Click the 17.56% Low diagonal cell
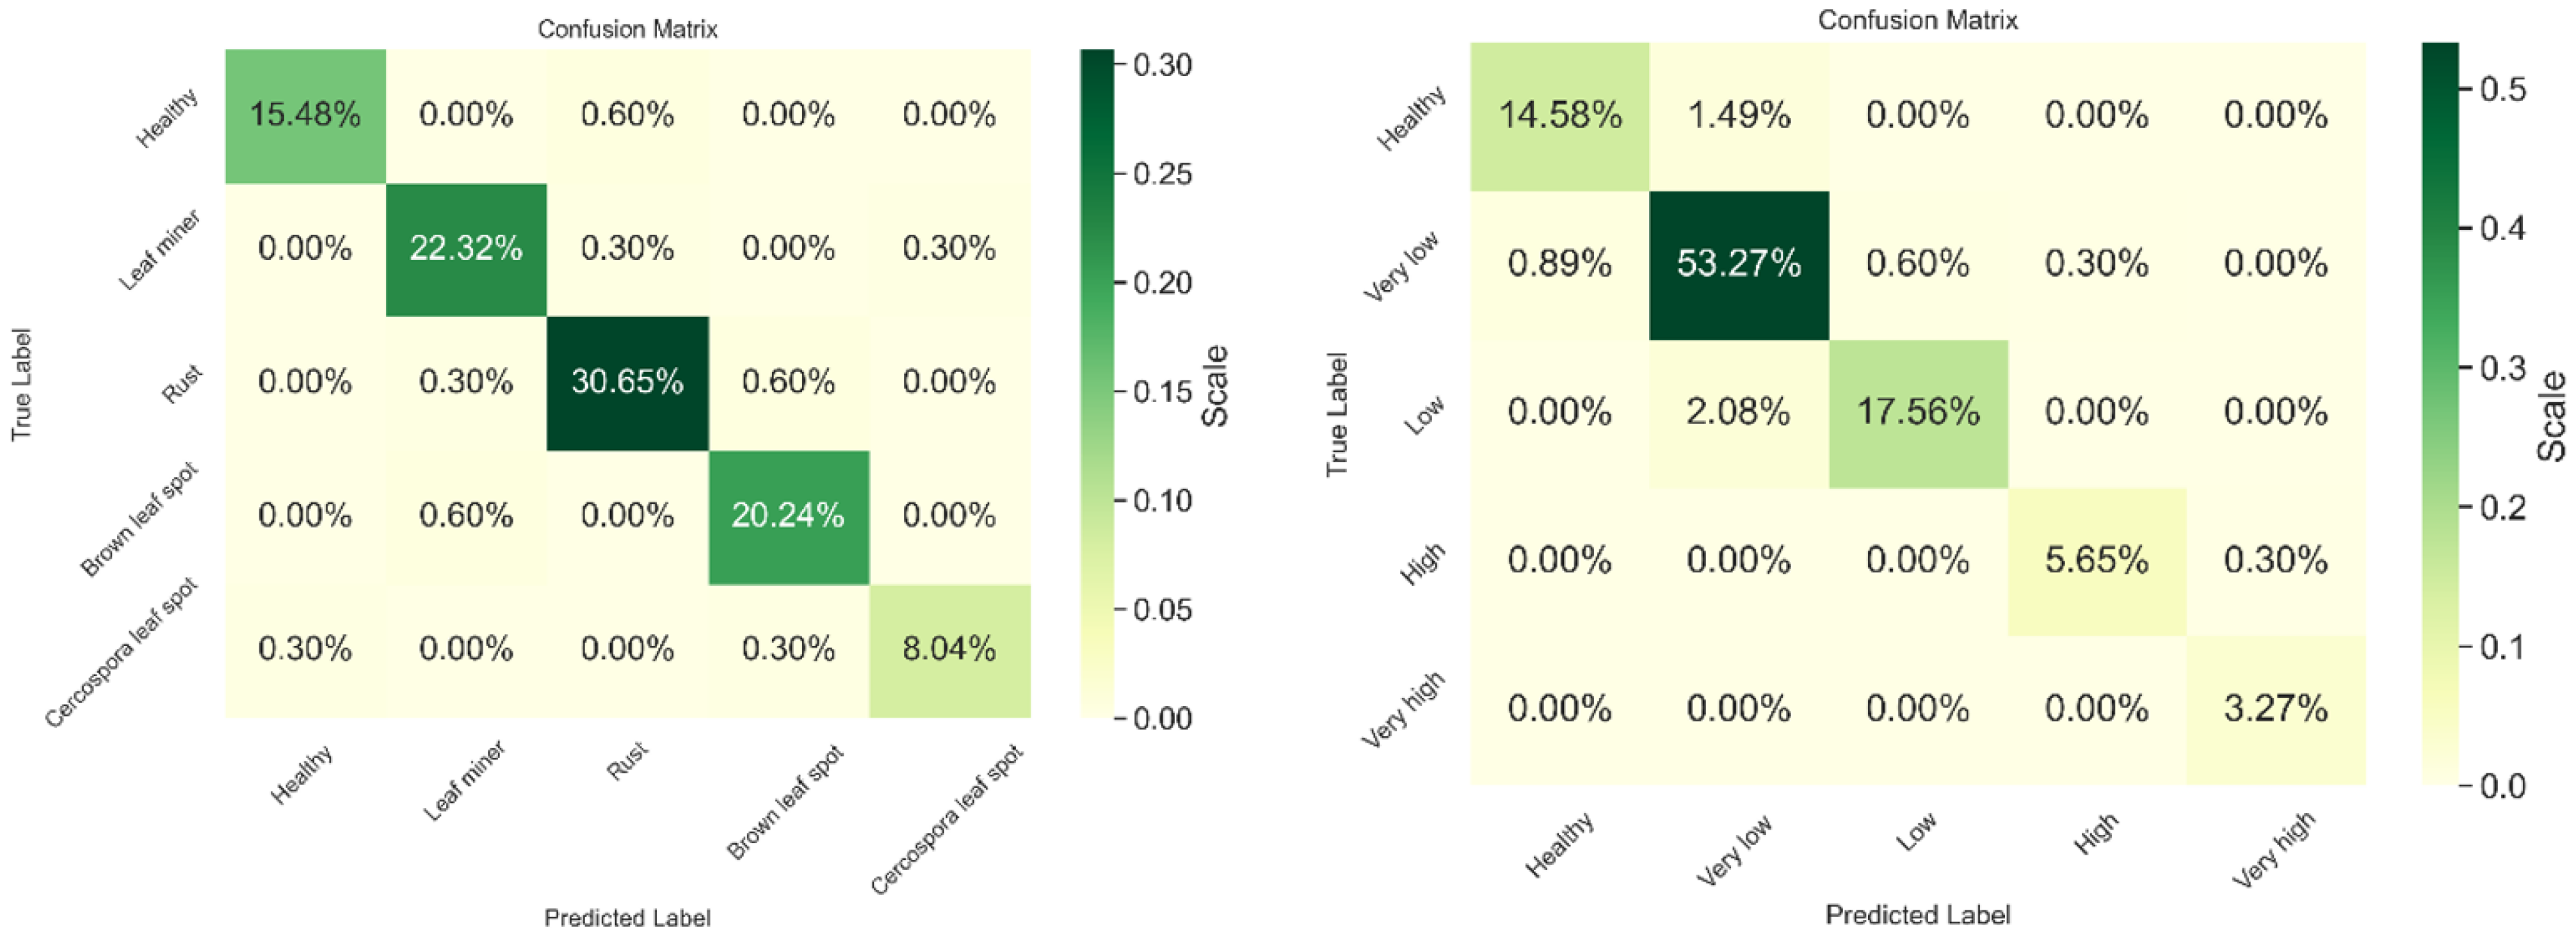Screen dimensions: 2576x936 coord(1917,413)
